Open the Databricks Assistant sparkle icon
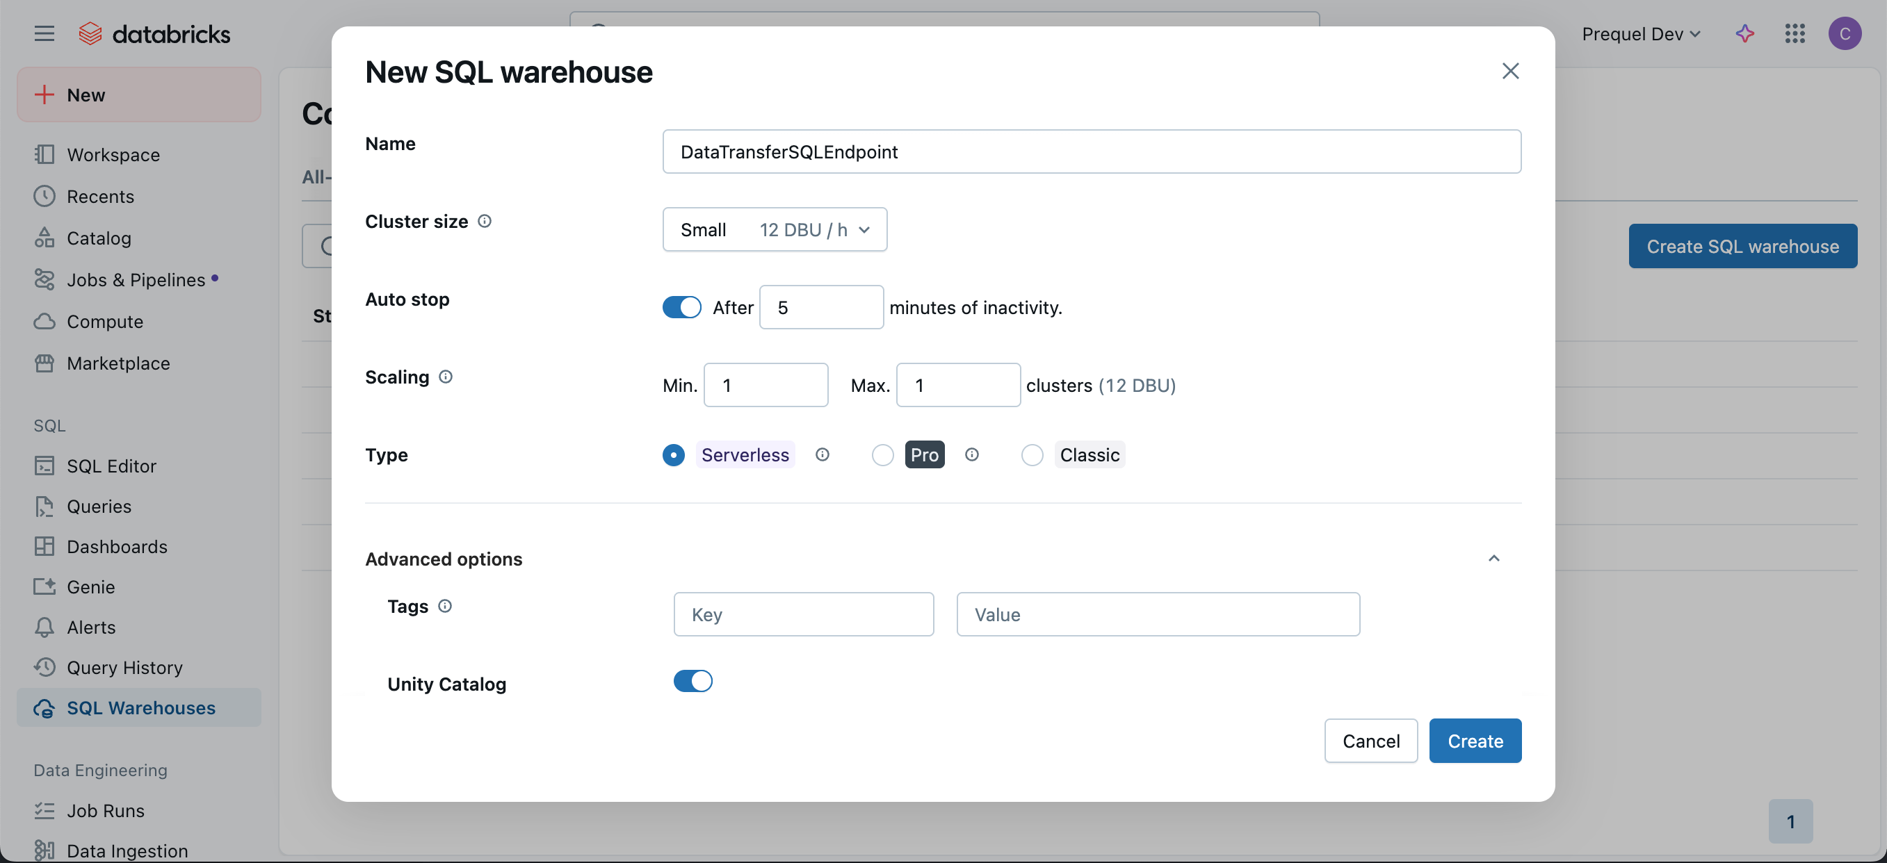1887x863 pixels. click(x=1744, y=33)
